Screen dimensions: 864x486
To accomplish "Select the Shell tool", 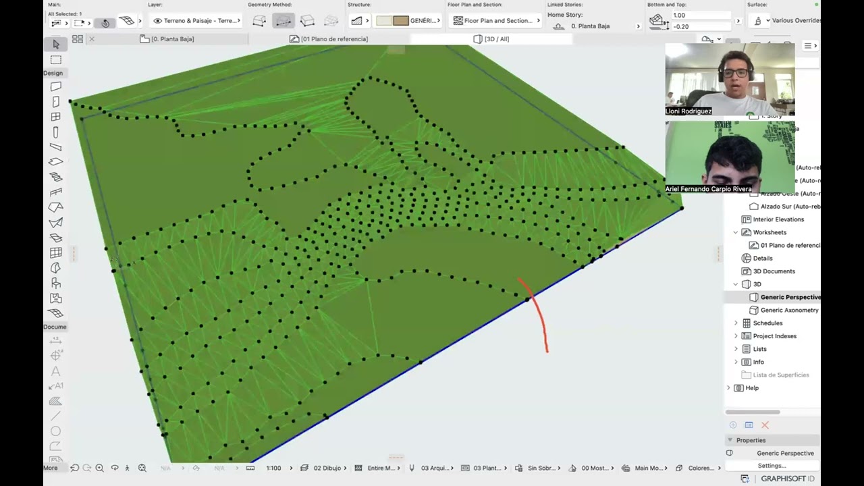I will point(56,223).
